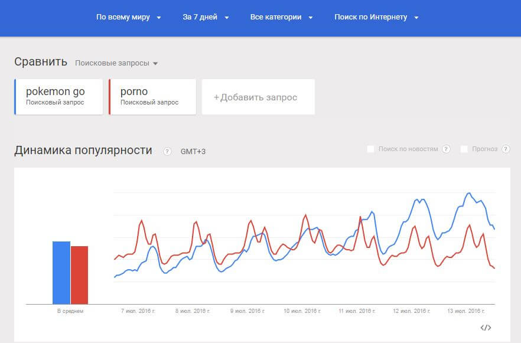Toggle the Прогноз checkbox
This screenshot has height=343, width=521.
[x=464, y=149]
